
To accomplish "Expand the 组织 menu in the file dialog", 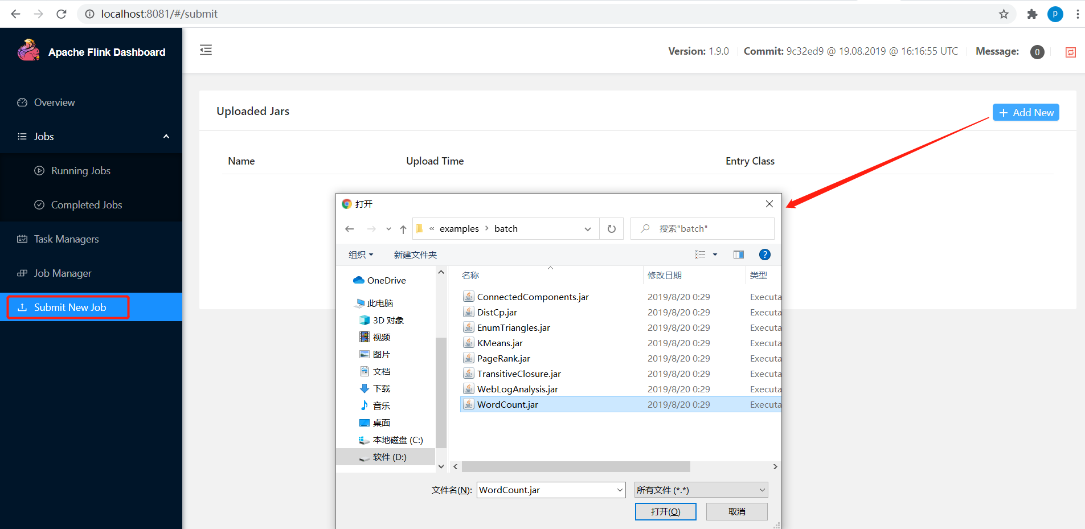I will click(360, 255).
